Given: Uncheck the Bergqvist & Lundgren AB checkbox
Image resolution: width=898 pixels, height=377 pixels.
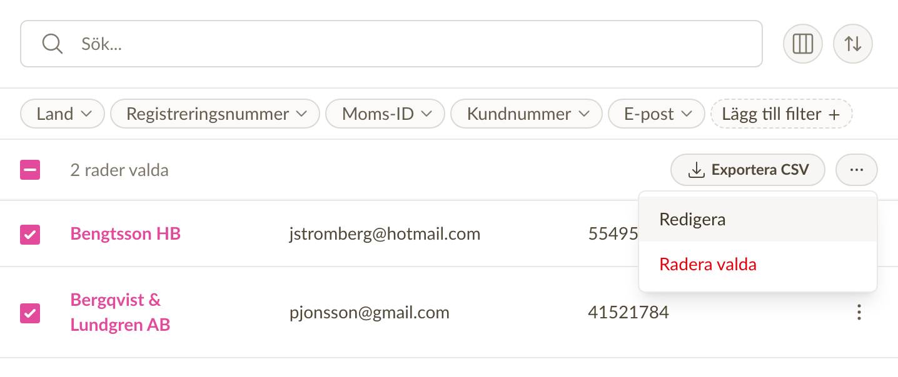Looking at the screenshot, I should 30,313.
